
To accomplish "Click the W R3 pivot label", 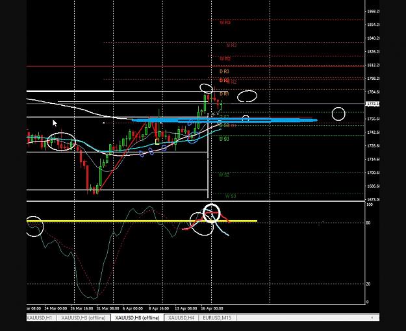I will (225, 23).
